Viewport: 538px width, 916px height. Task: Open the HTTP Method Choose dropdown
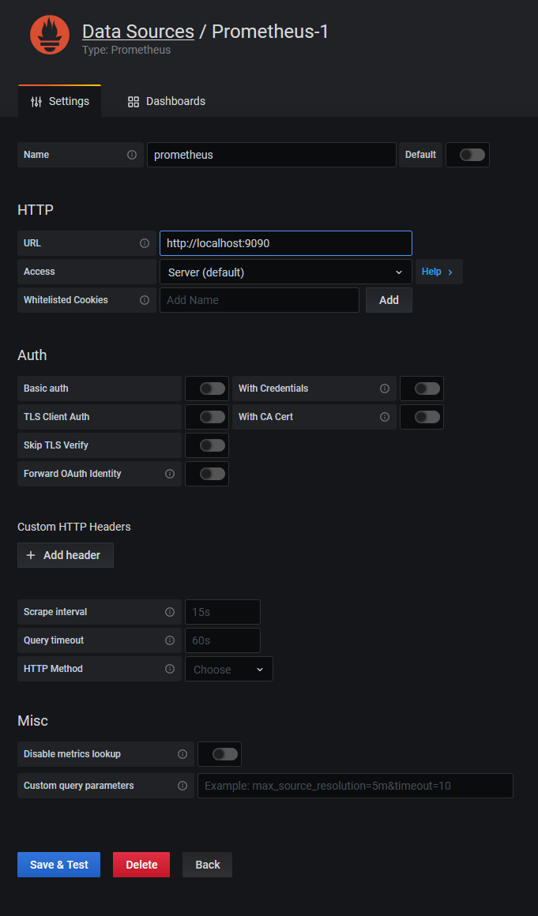tap(228, 669)
